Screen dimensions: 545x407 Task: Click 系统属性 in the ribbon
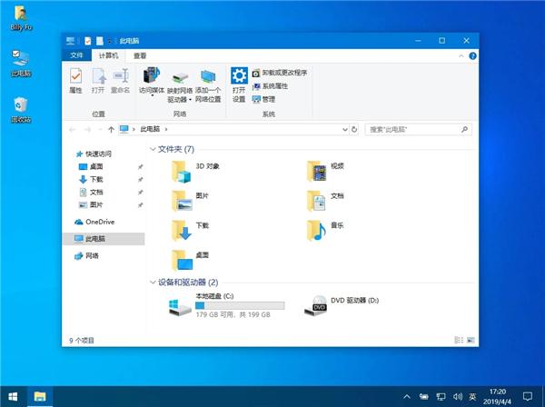(274, 85)
